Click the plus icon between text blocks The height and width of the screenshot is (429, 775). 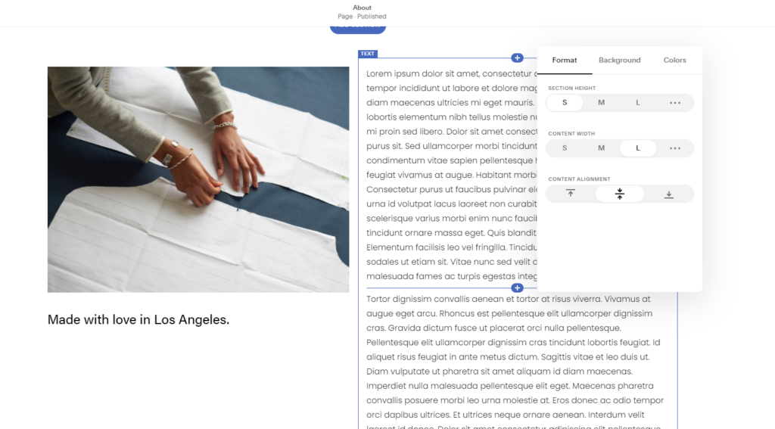(x=517, y=288)
